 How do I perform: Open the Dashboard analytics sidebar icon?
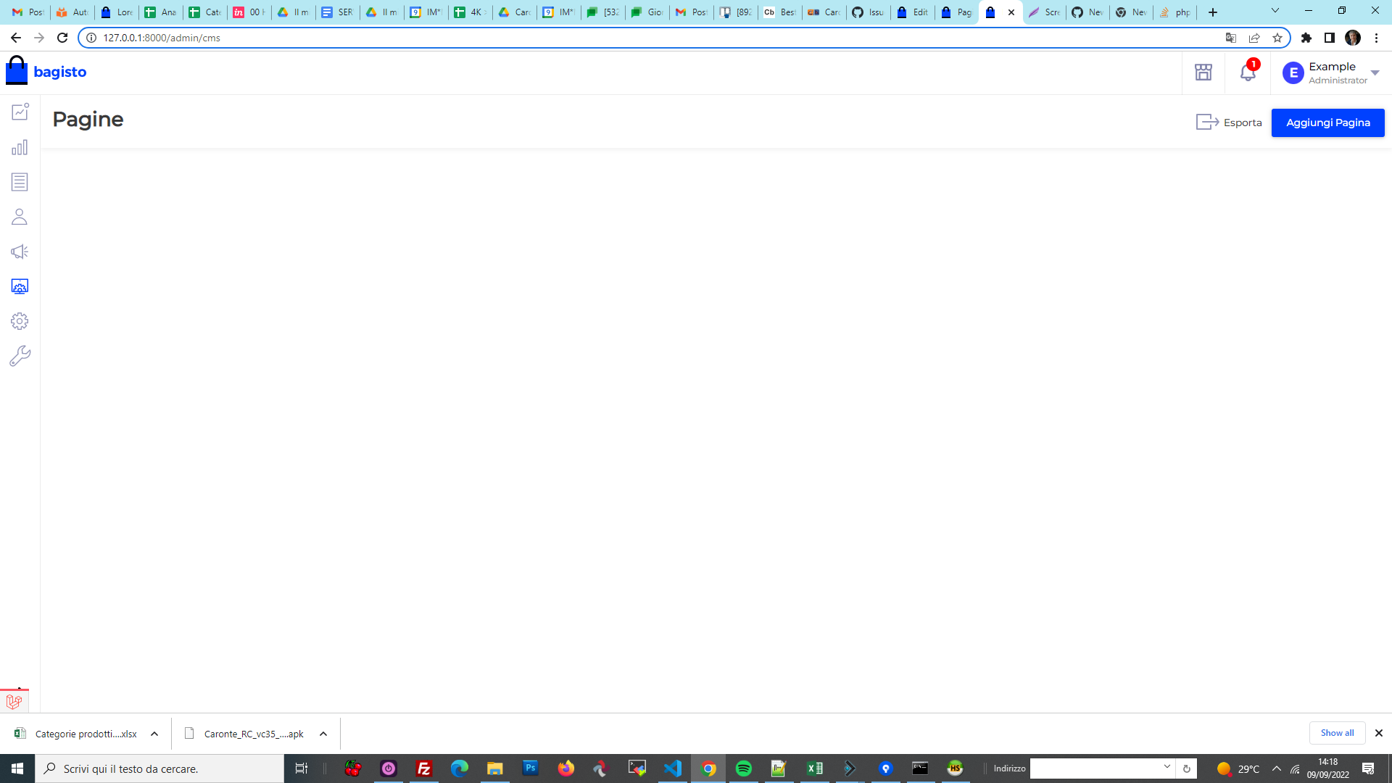[19, 112]
